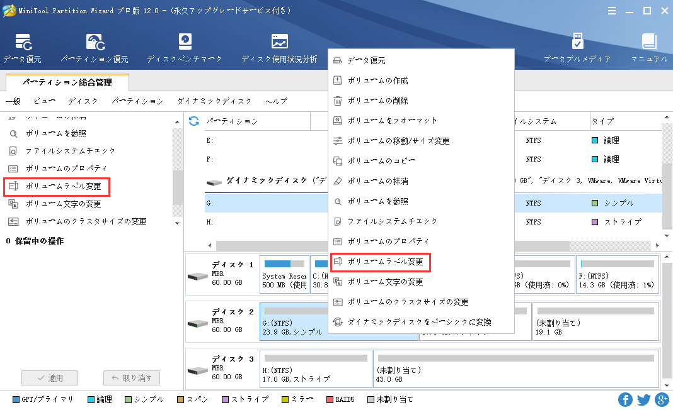This screenshot has height=410, width=673.
Task: Select the 未割り当て 43.0 GB block on ディスク 3
Action: coord(515,367)
